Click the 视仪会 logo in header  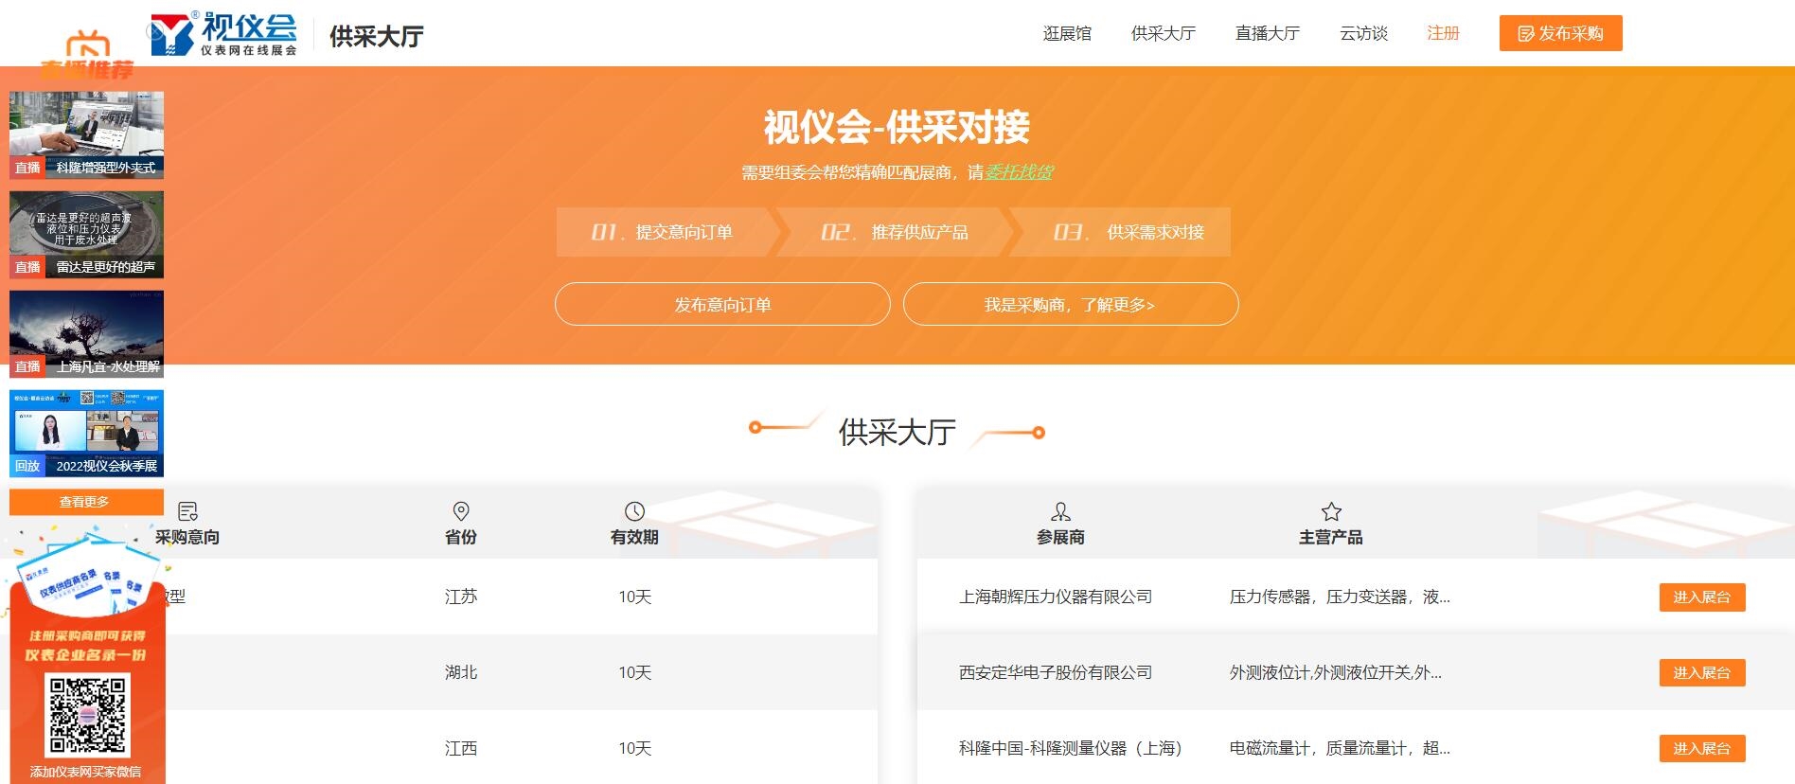click(x=224, y=35)
